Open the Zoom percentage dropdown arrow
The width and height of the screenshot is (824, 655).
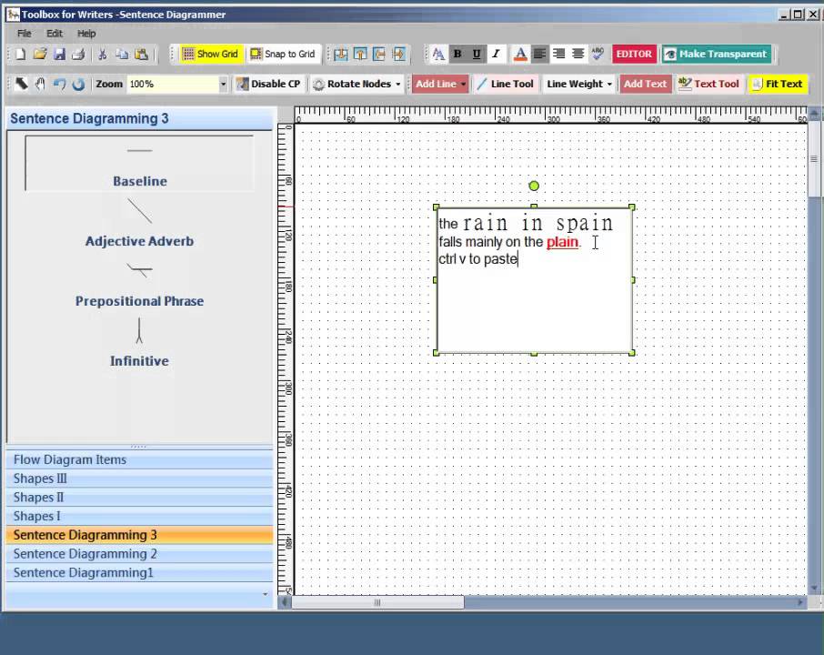tap(223, 84)
